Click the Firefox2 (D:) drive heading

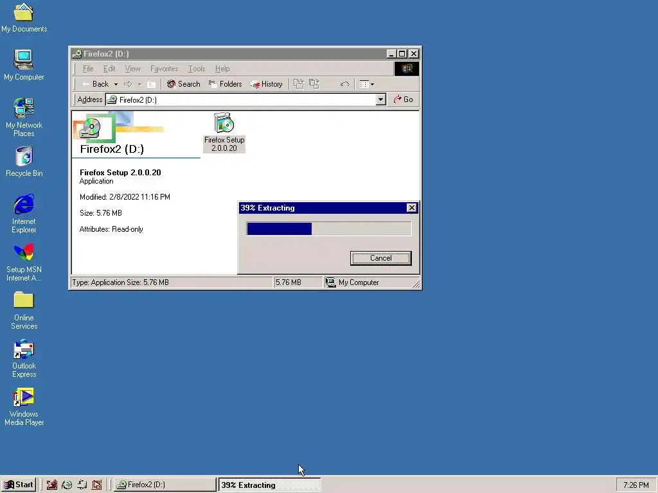[x=112, y=149]
